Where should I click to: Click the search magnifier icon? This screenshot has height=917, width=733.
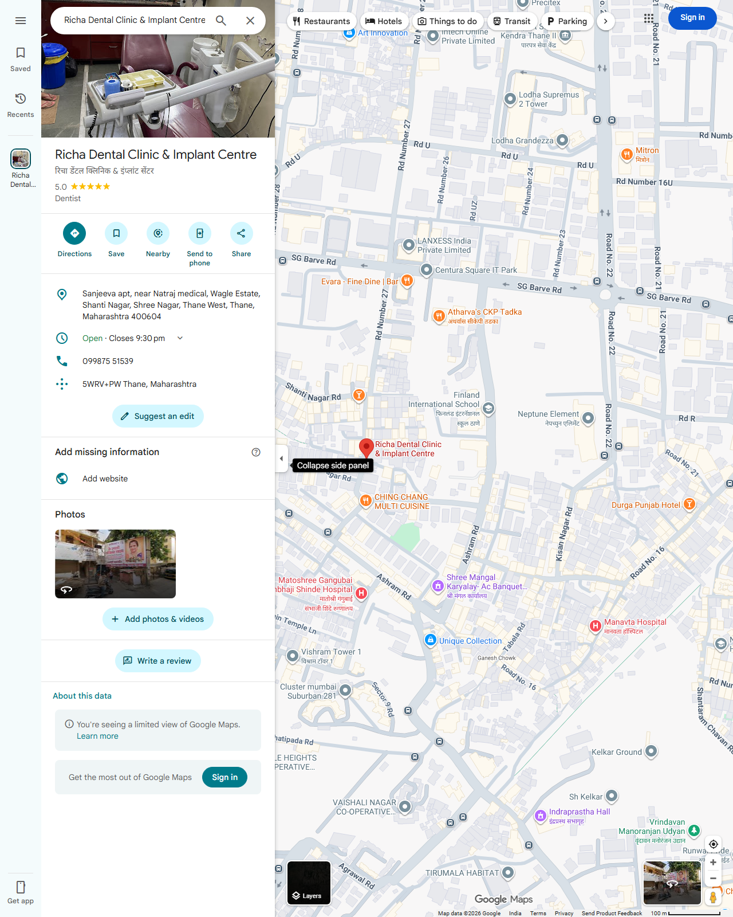[221, 21]
